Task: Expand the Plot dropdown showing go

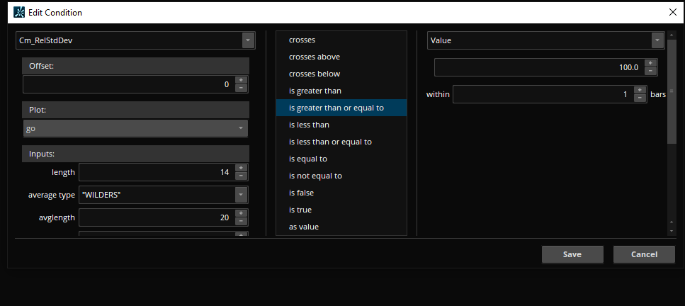Action: coord(242,128)
